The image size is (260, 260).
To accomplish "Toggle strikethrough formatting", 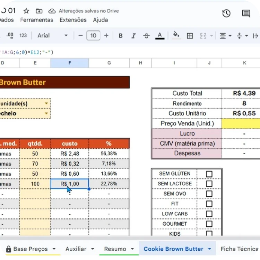I will [146, 36].
